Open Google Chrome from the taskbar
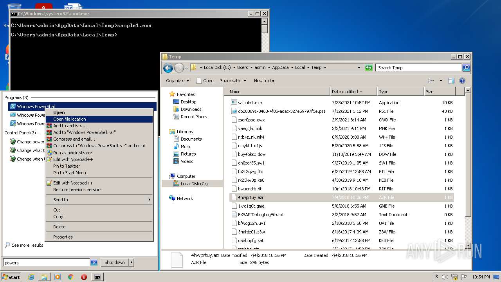 click(71, 277)
